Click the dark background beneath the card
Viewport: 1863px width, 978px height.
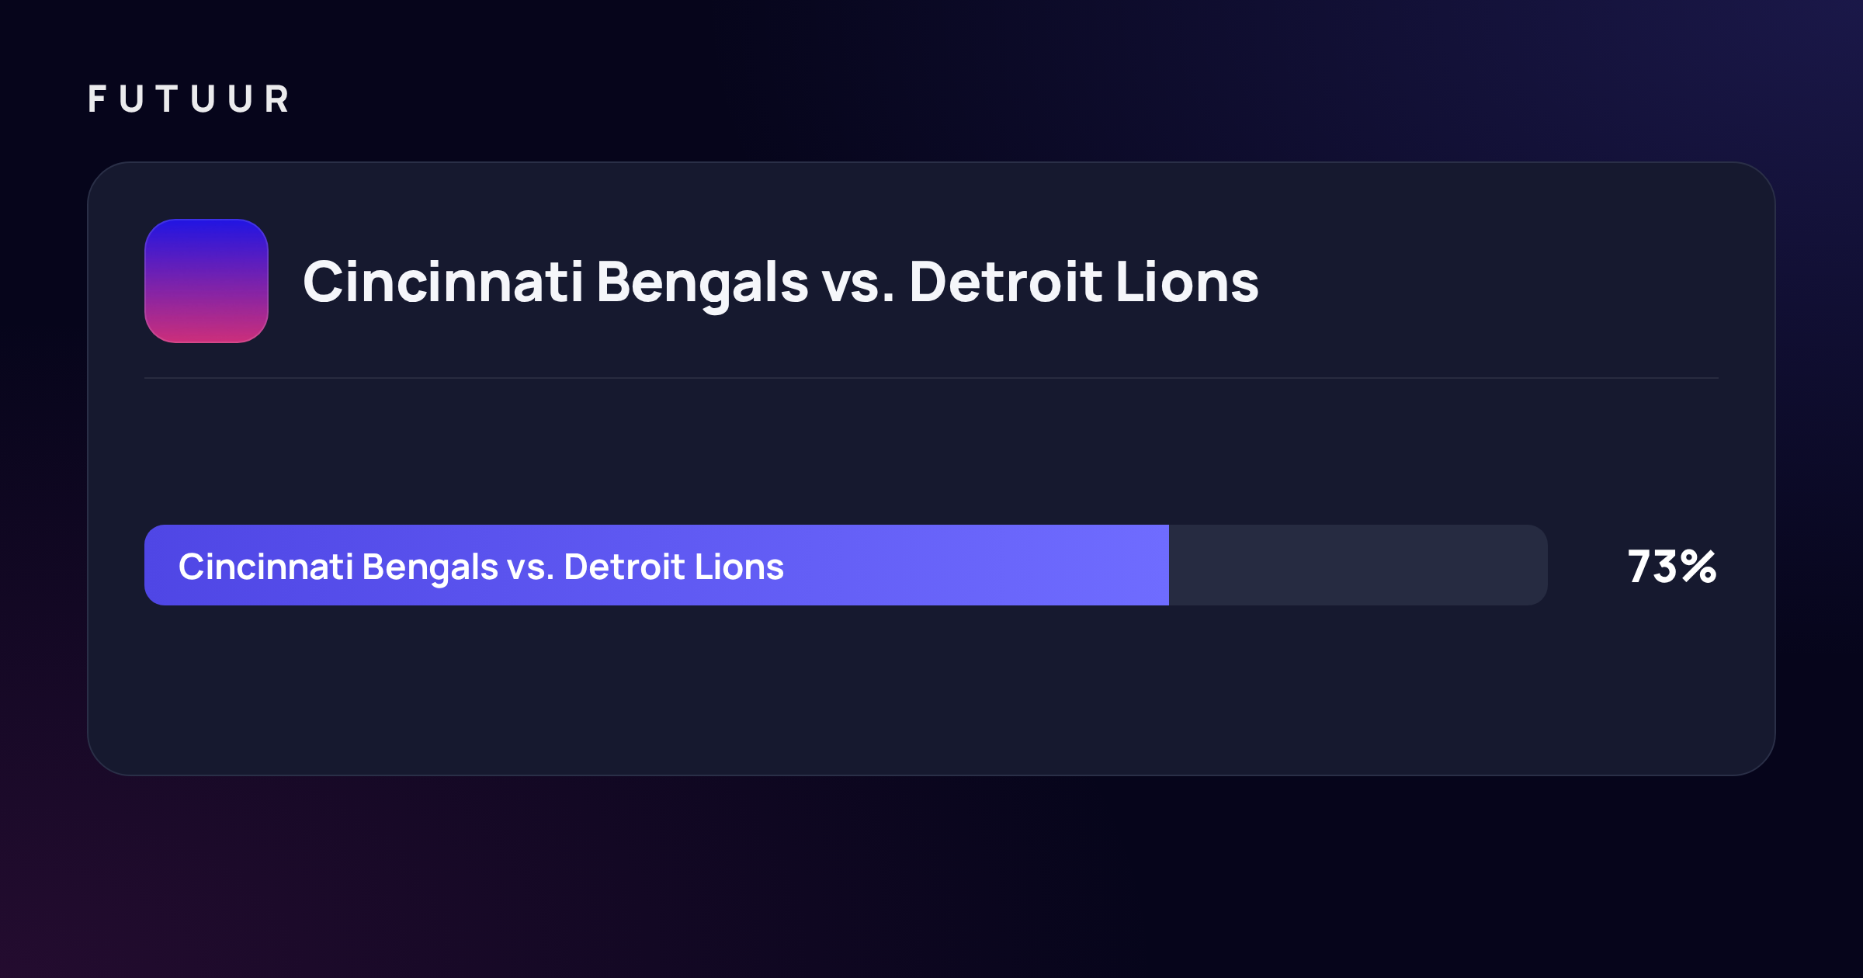coord(931,877)
